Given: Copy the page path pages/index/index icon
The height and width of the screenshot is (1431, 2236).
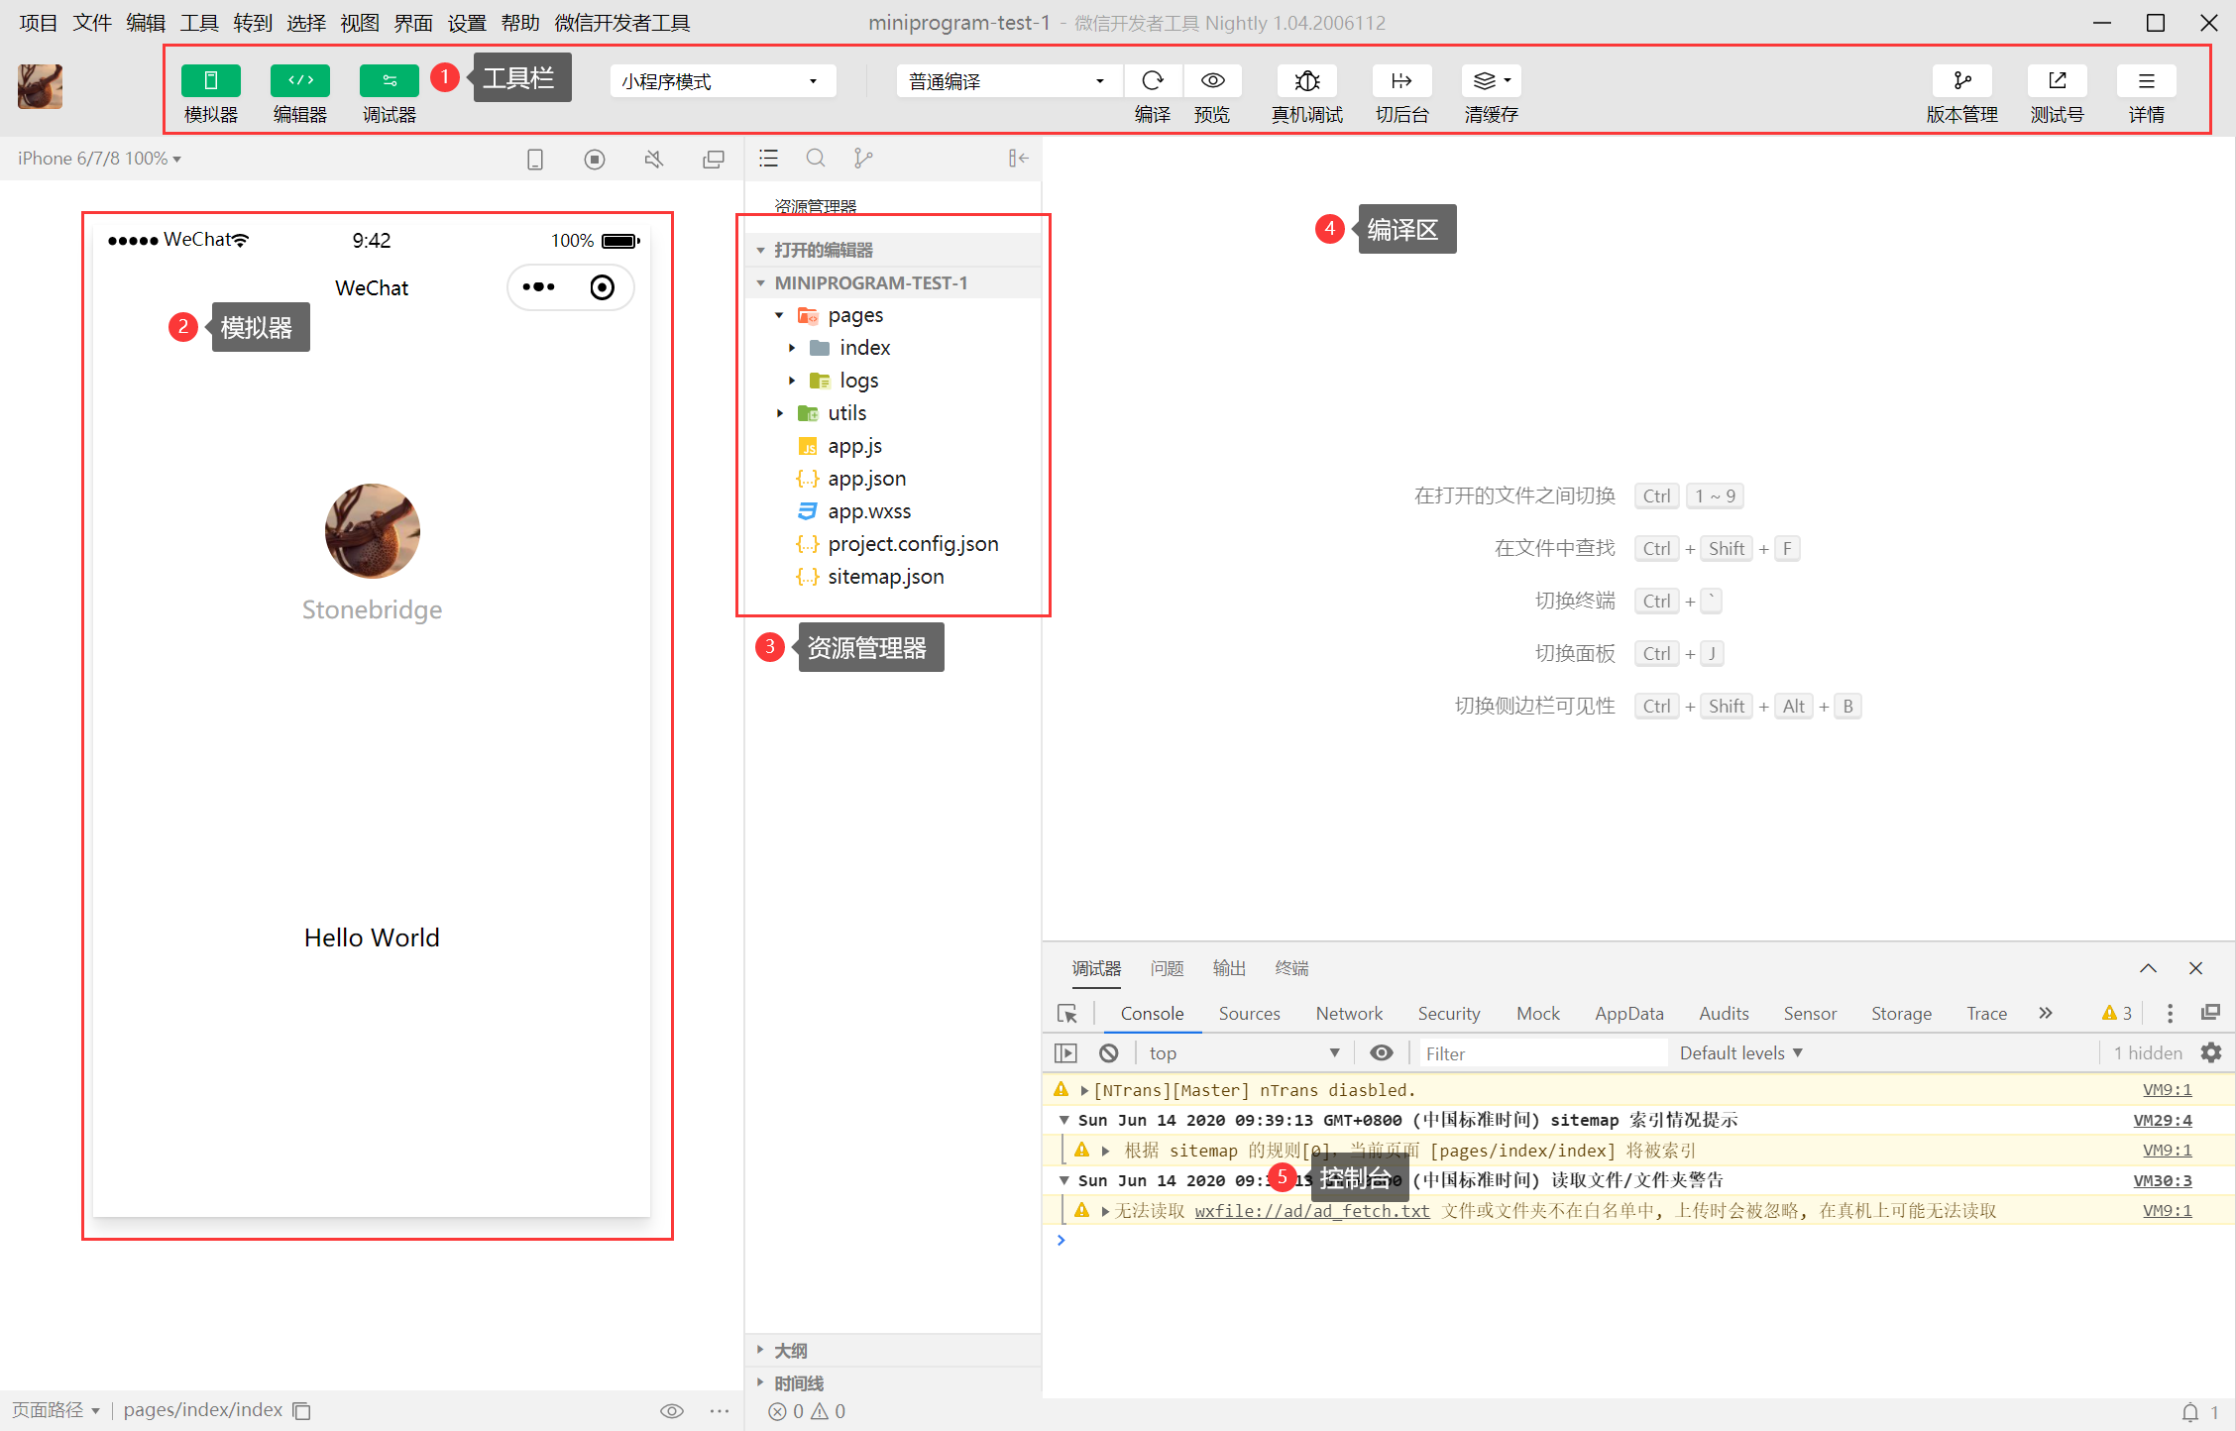Looking at the screenshot, I should 302,1410.
